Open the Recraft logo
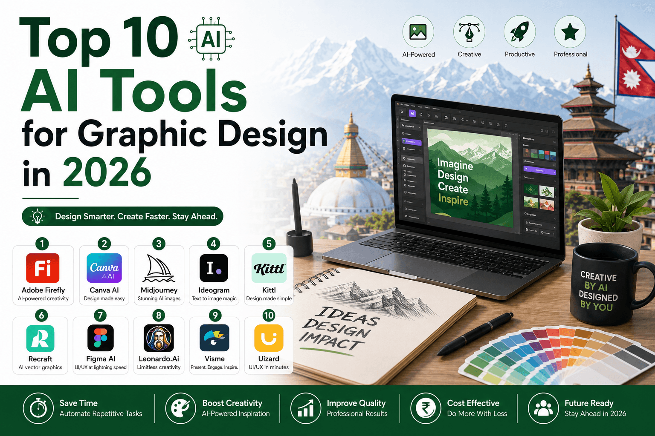This screenshot has height=436, width=655. click(40, 338)
